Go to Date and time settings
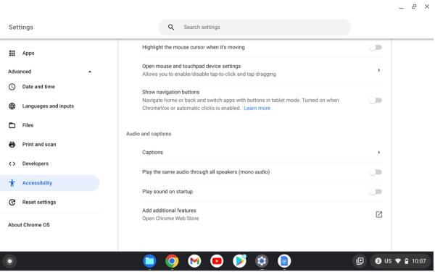The image size is (435, 272). [38, 87]
